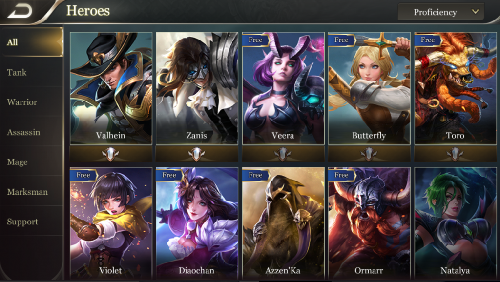View Azzen'Ka hero details
This screenshot has height=282, width=500.
pyautogui.click(x=283, y=223)
